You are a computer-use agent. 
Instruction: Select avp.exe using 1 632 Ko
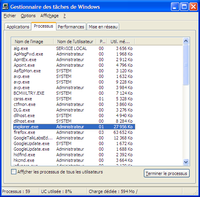[74, 76]
